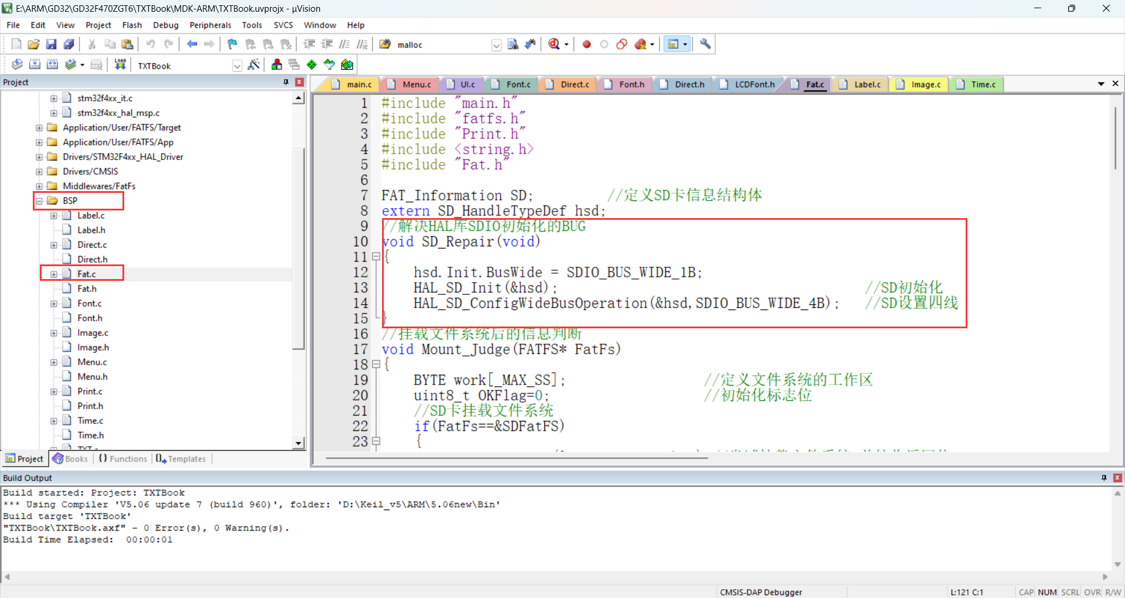Screen dimensions: 1125x598
Task: Click the Start/Stop Debug Session icon
Action: [554, 45]
